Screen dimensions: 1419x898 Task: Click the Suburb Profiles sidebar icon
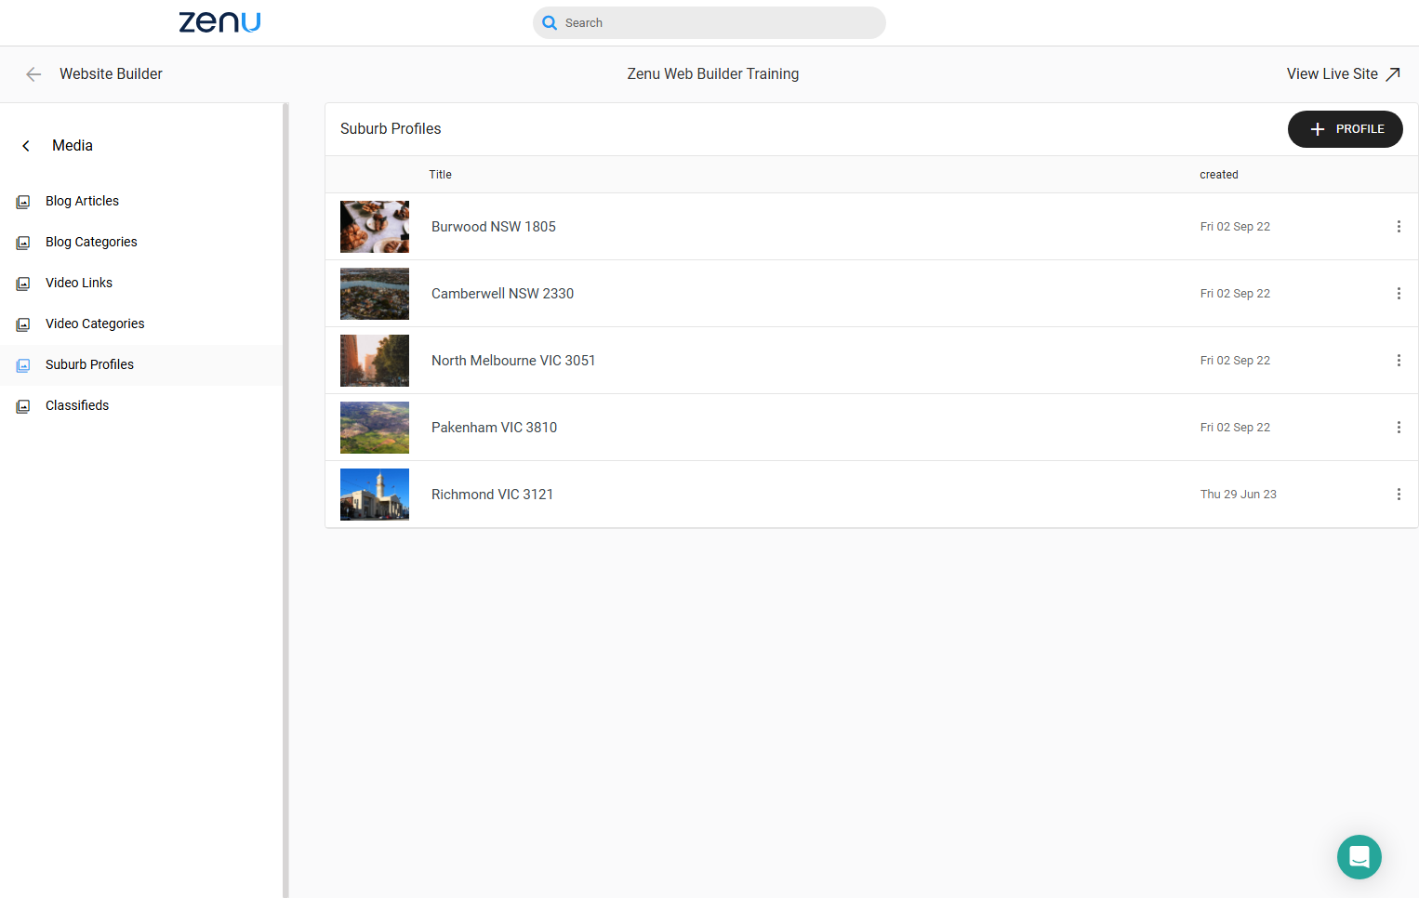(x=23, y=365)
